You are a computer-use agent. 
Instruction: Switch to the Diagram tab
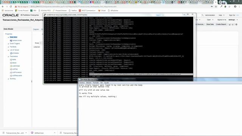pos(36,29)
